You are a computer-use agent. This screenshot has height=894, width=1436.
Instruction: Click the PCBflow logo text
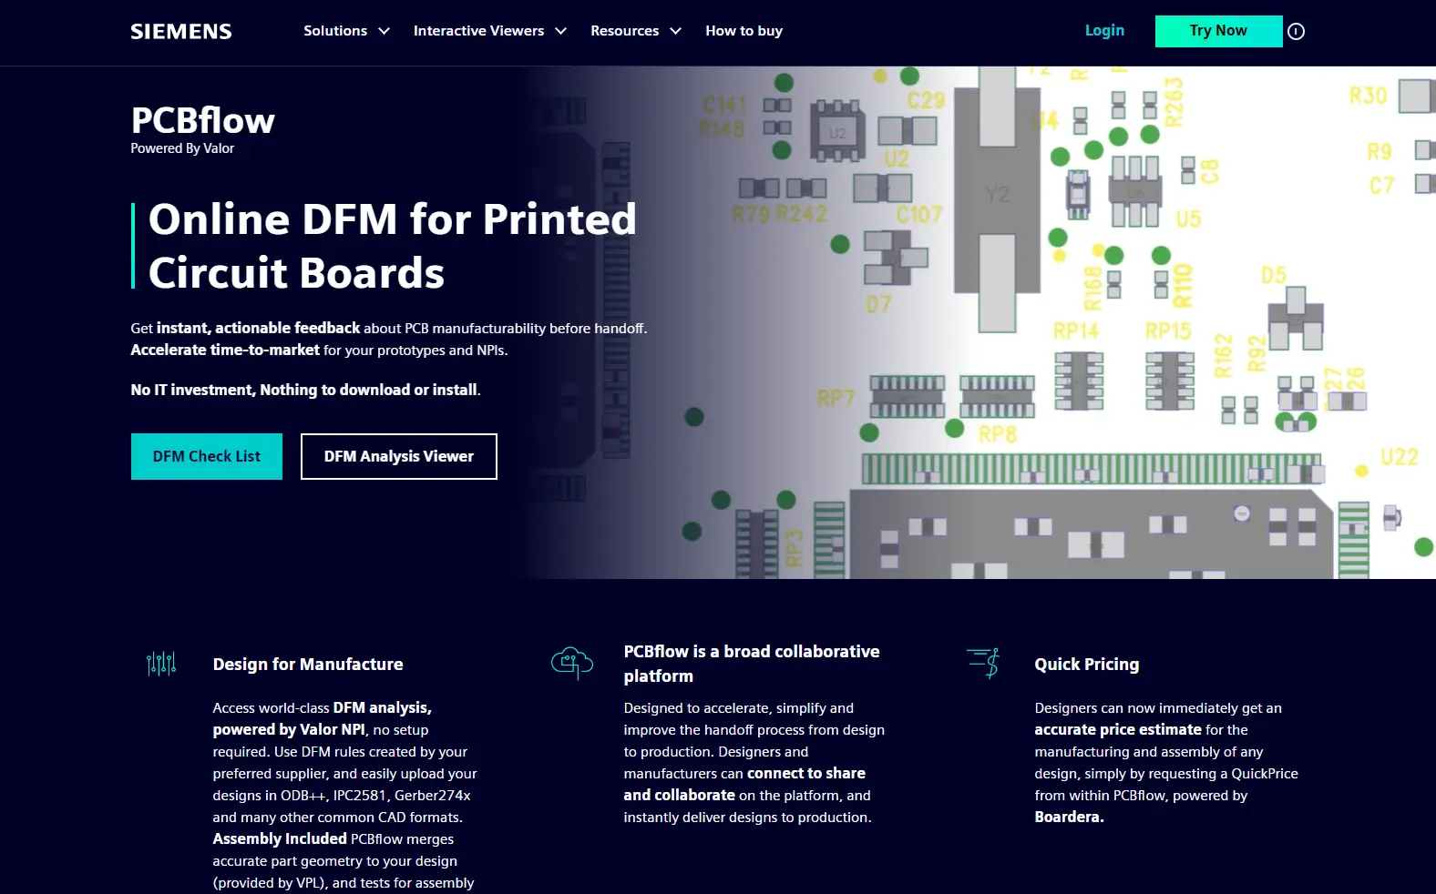pos(202,121)
